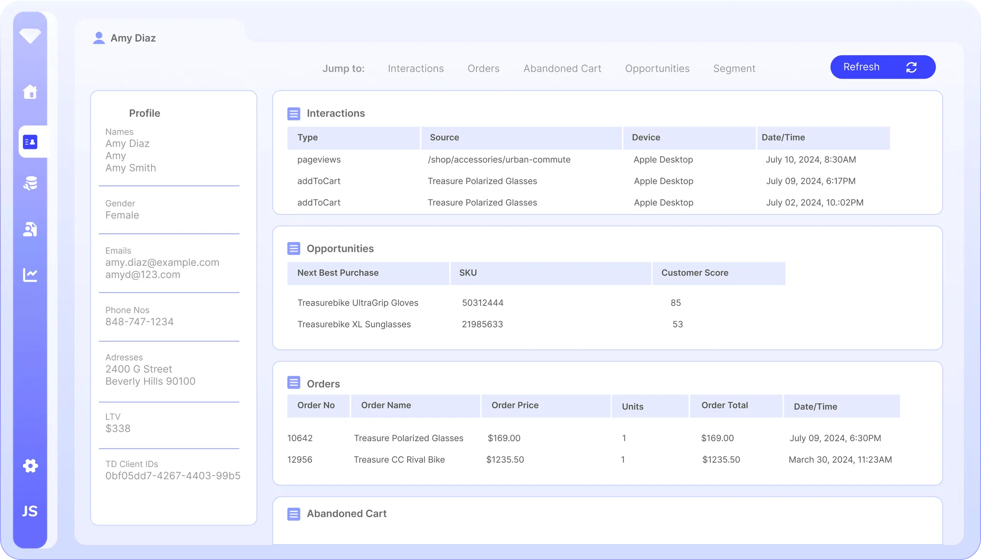The image size is (981, 560).
Task: Click the Customer Score column header
Action: 695,273
